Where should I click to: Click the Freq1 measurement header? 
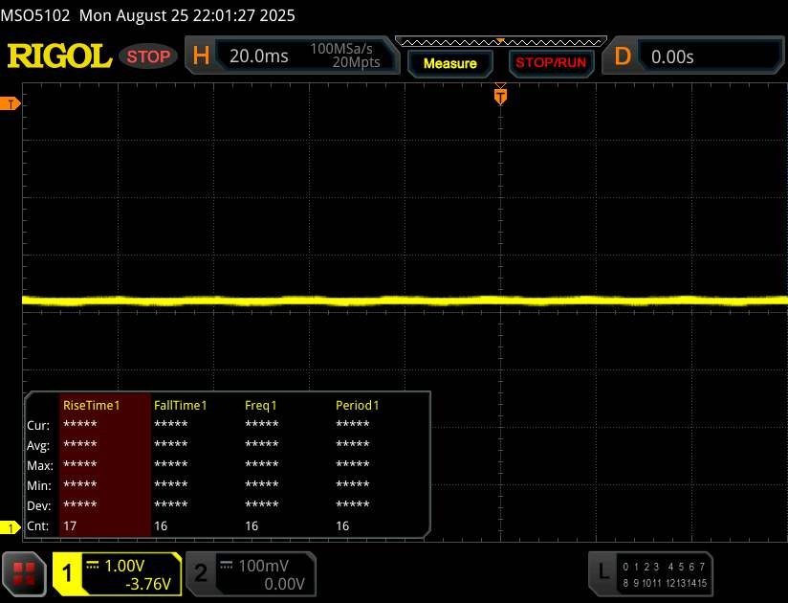coord(262,405)
